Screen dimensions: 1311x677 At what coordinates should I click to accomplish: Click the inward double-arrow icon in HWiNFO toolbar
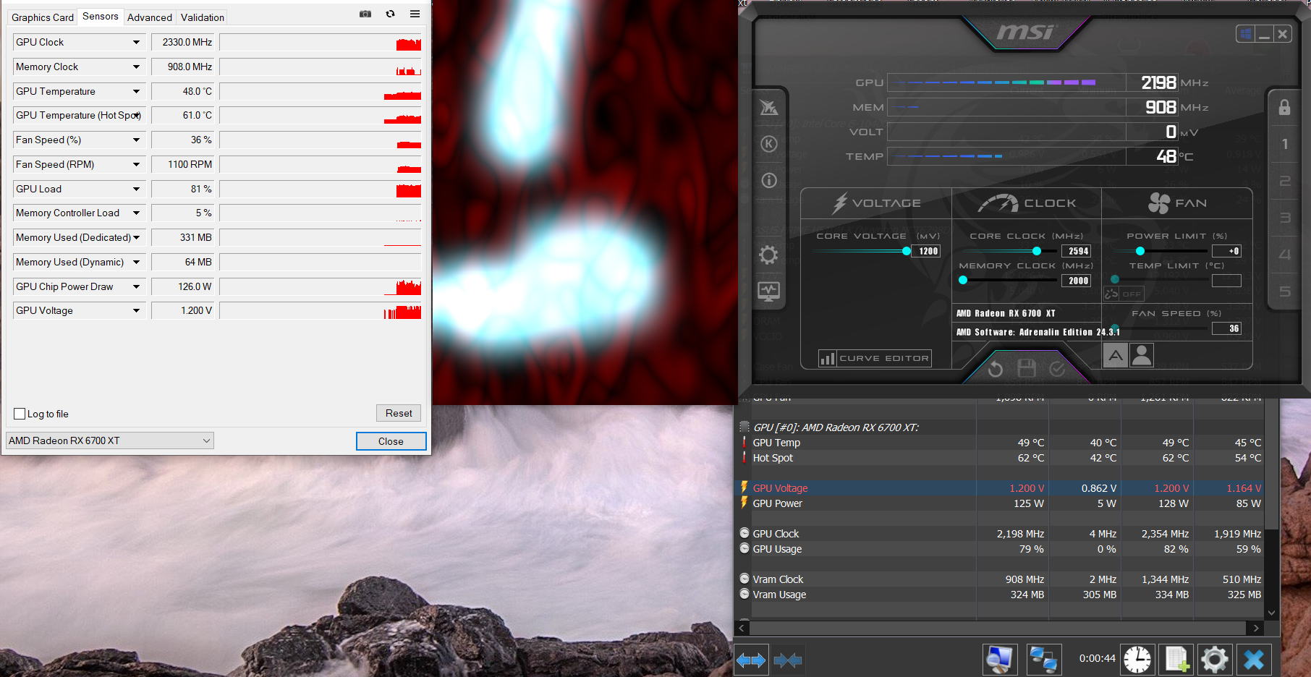[787, 660]
